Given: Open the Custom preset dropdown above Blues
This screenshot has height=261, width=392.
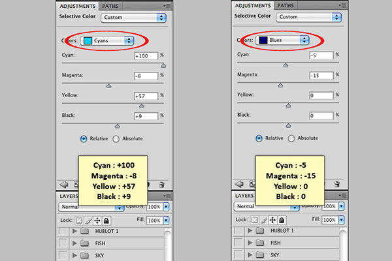Looking at the screenshot, I should [309, 17].
